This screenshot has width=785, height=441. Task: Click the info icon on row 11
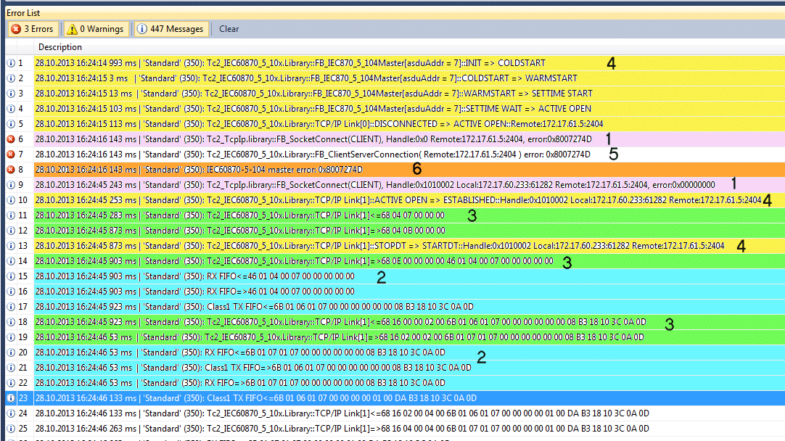(x=10, y=215)
